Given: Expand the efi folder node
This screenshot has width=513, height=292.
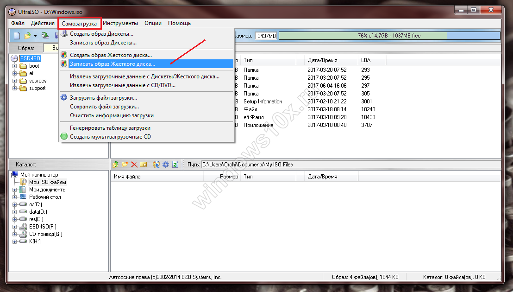Looking at the screenshot, I should click(14, 73).
